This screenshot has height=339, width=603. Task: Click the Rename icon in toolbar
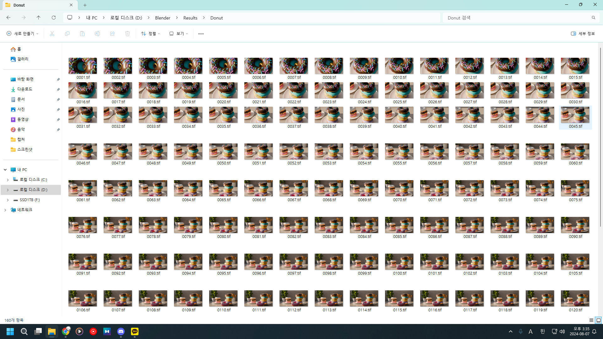pyautogui.click(x=97, y=34)
